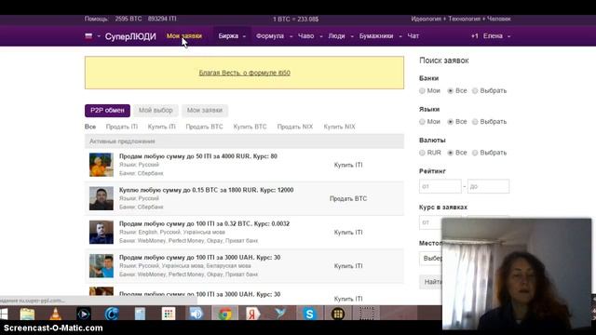Screen dimensions: 596x335
Task: Switch to the P2P обмен tab
Action: click(x=108, y=111)
